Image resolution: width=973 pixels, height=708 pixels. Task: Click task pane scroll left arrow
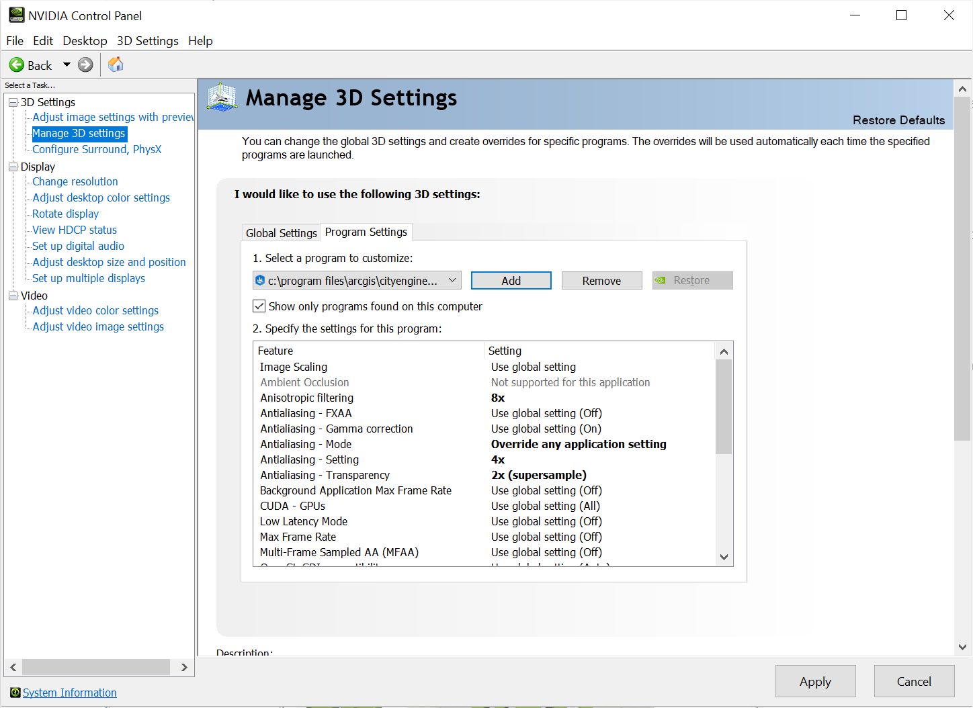pyautogui.click(x=13, y=667)
